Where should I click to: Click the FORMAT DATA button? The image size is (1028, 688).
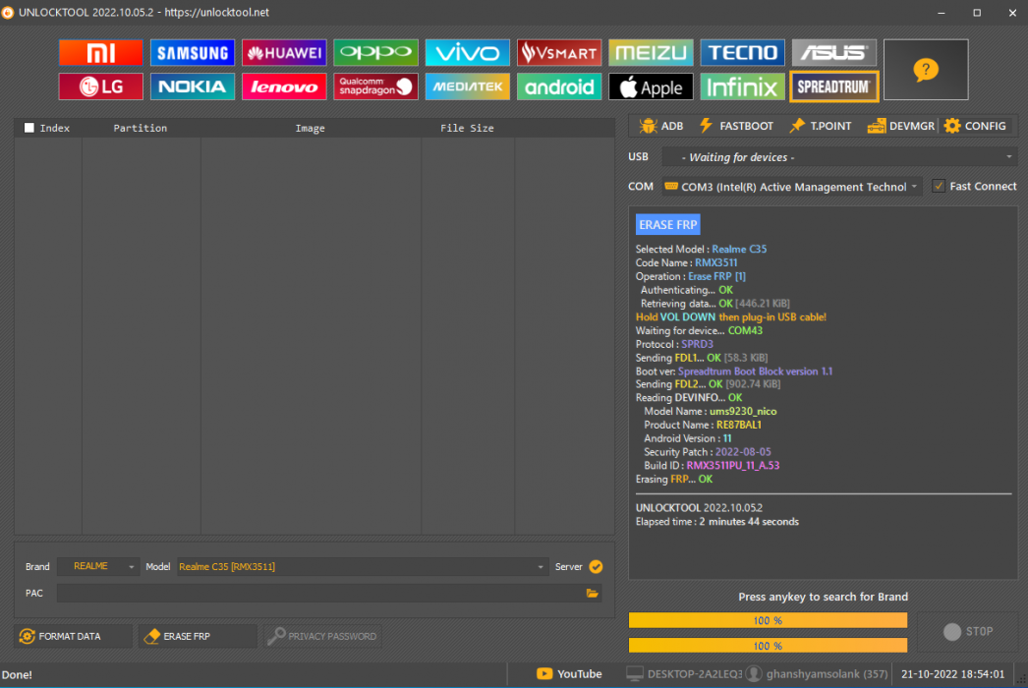coord(73,636)
